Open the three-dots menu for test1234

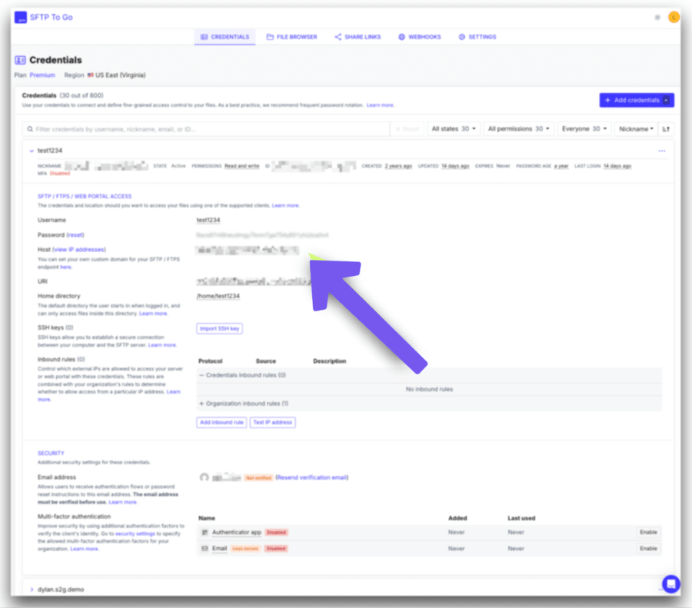(661, 151)
